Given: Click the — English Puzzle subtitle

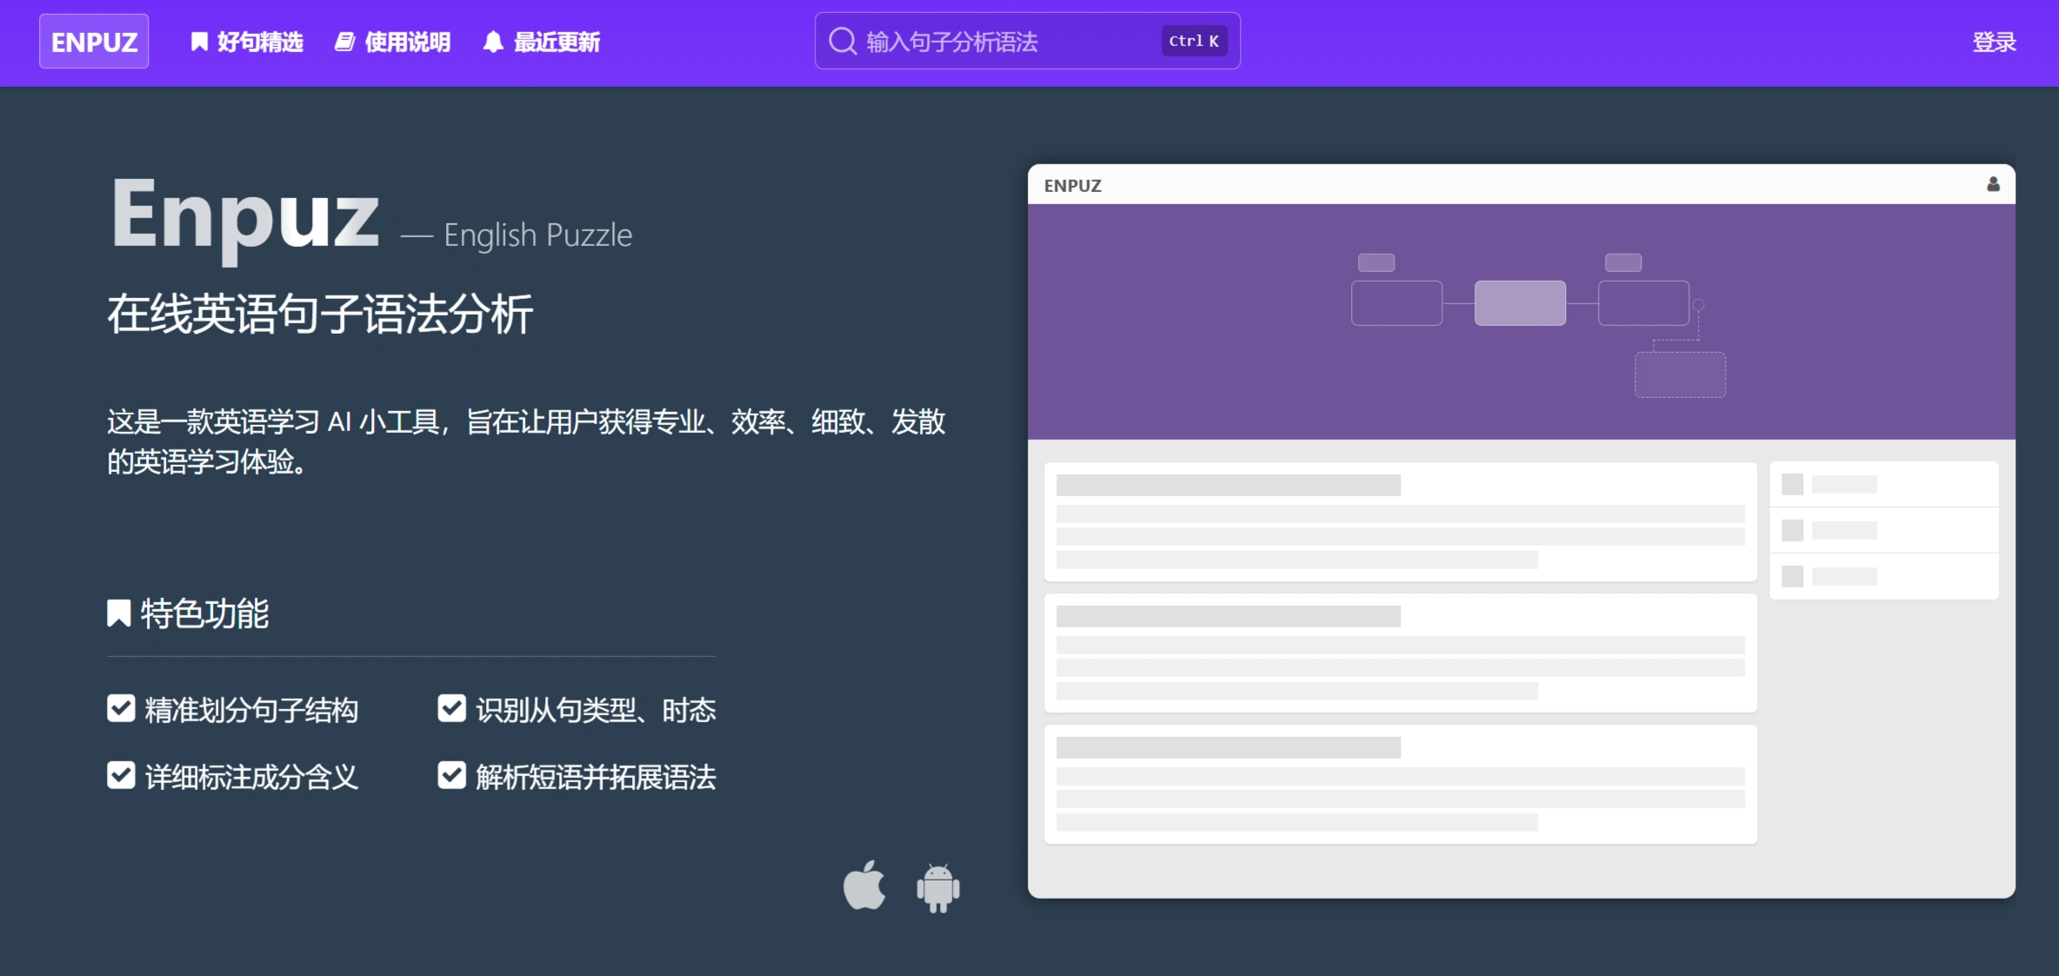Looking at the screenshot, I should (516, 235).
